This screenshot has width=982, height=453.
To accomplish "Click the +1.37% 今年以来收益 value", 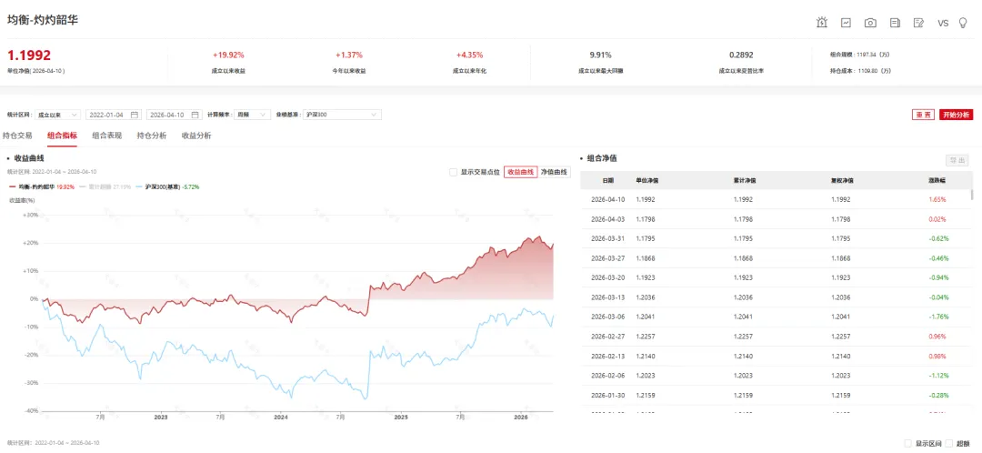I will click(x=349, y=55).
